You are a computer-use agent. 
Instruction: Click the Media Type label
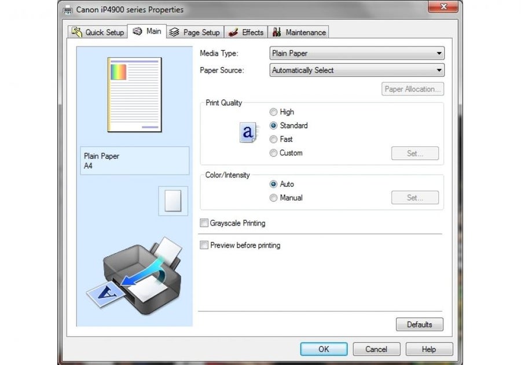coord(219,53)
